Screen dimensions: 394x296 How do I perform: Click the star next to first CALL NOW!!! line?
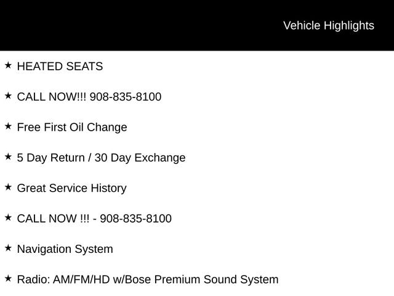[x=8, y=96]
